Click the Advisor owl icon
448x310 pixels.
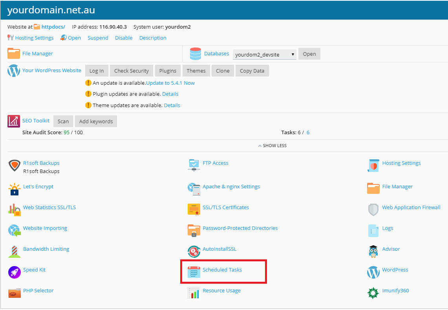[373, 252]
